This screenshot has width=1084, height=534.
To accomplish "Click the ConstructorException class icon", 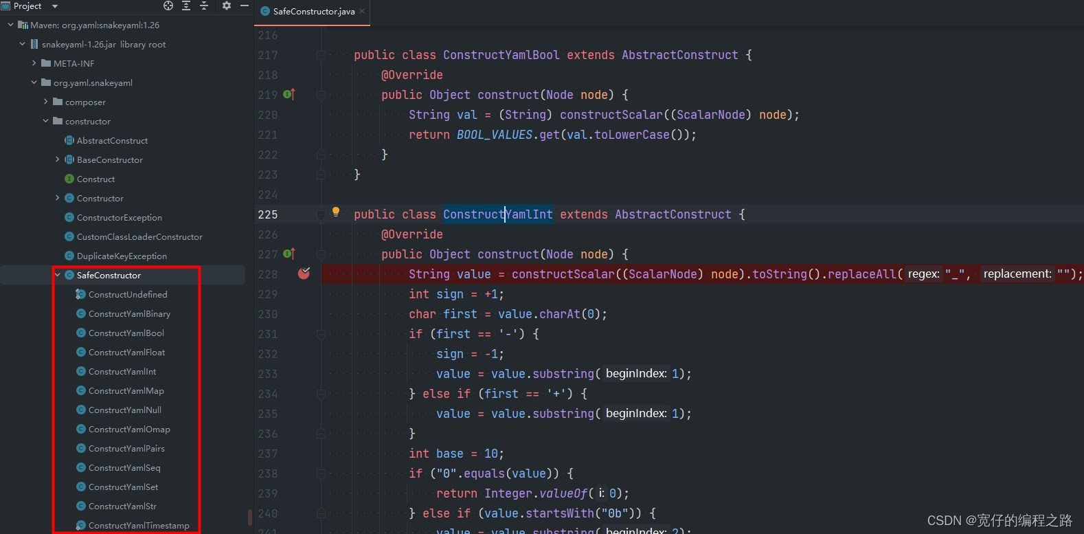I will tap(69, 217).
